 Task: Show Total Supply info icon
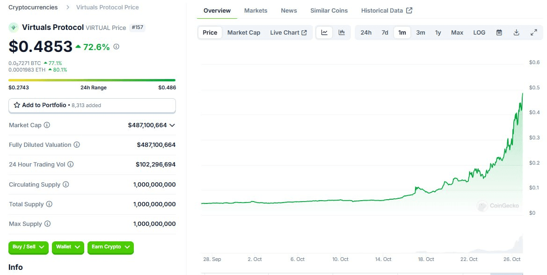[49, 204]
